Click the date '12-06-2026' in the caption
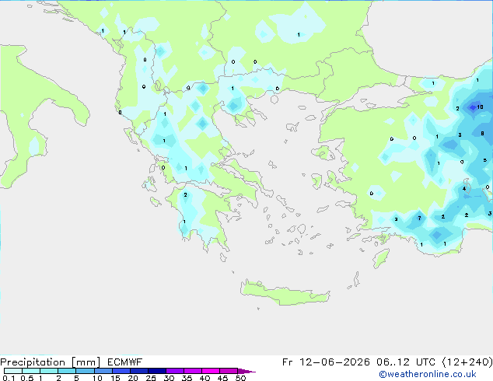This screenshot has width=493, height=381. [x=334, y=362]
